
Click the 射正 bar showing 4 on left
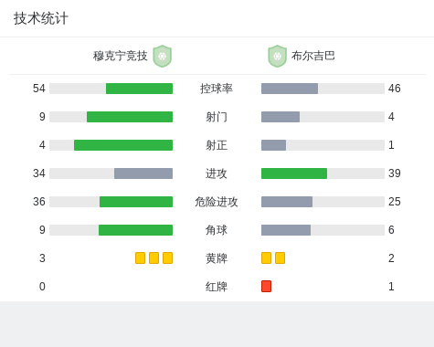[x=123, y=145]
